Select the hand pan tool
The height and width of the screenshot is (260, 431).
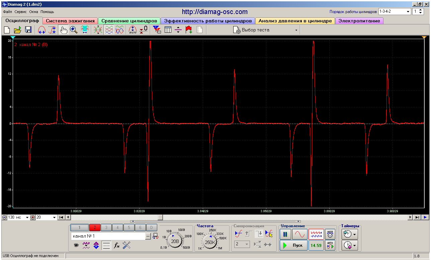(x=63, y=30)
